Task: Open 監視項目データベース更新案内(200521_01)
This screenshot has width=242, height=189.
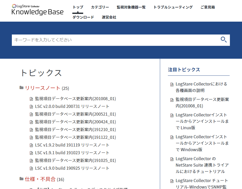Action: point(75,114)
